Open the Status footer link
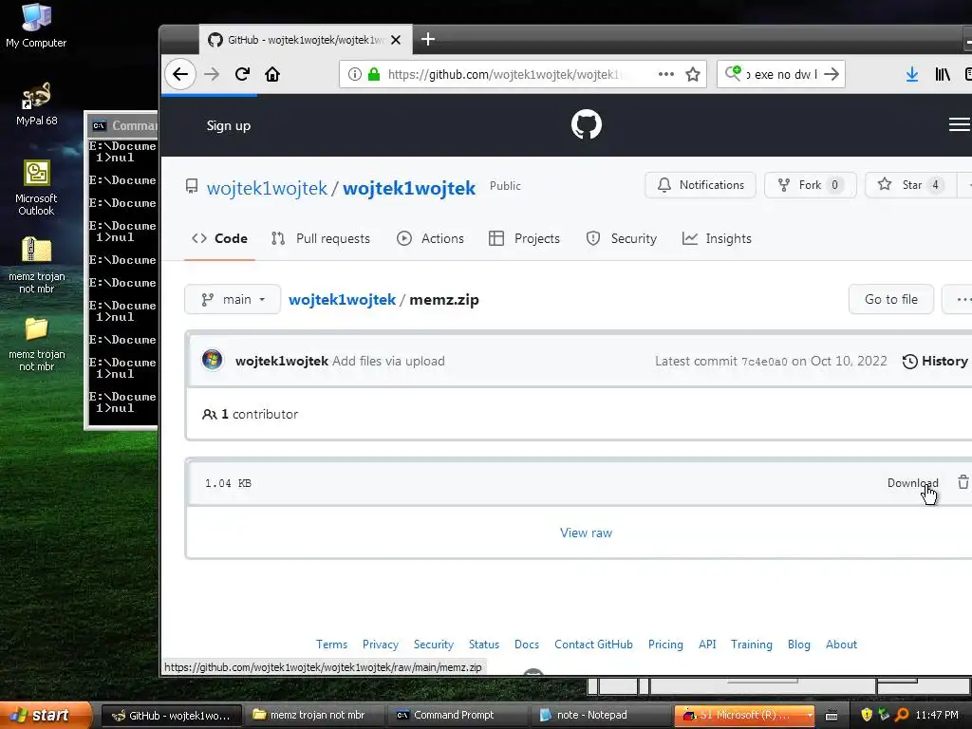 tap(483, 645)
